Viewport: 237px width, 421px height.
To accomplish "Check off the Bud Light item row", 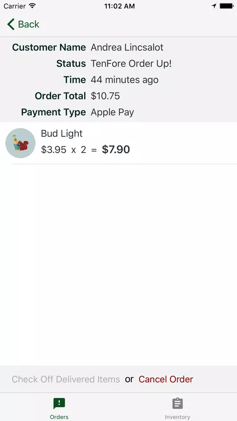I will [x=118, y=143].
